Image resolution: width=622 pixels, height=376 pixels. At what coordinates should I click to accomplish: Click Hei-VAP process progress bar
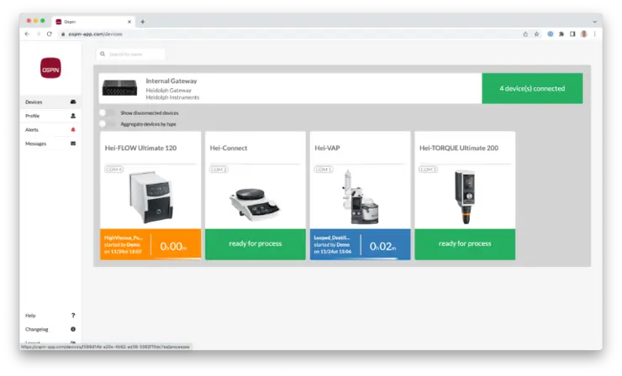[x=361, y=258]
